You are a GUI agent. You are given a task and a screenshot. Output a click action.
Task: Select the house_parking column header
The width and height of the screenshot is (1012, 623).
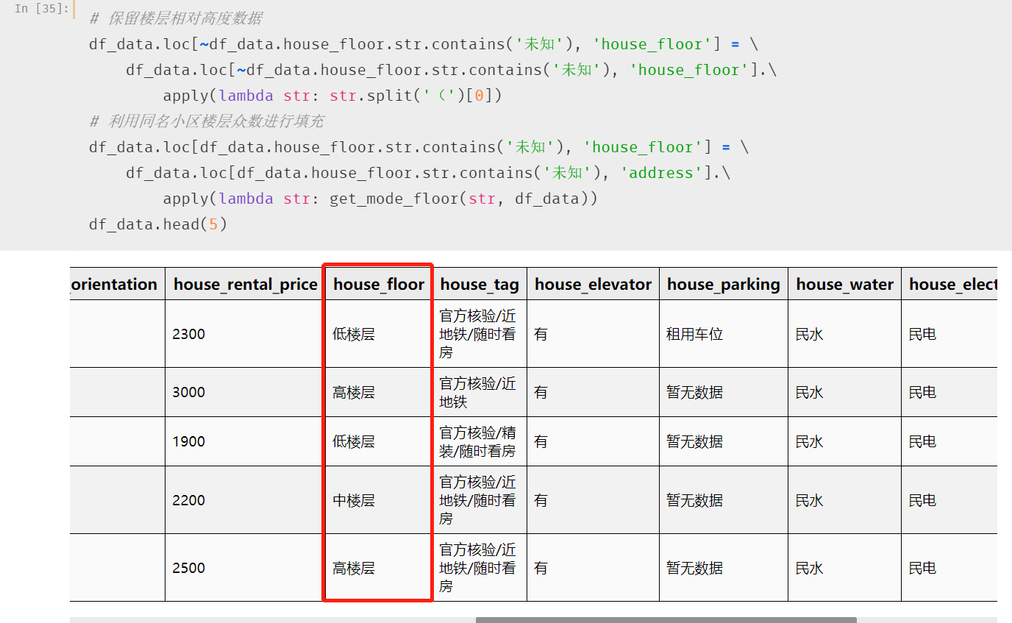click(x=724, y=284)
